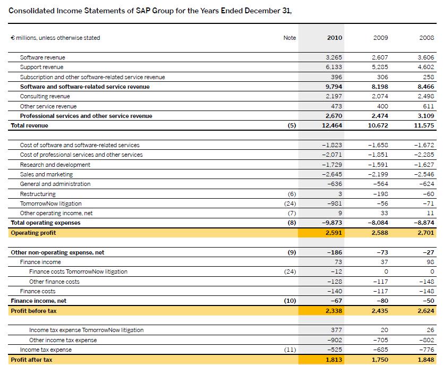Click the 'Total revenue' row label
443x365 pixels.
tap(29, 125)
